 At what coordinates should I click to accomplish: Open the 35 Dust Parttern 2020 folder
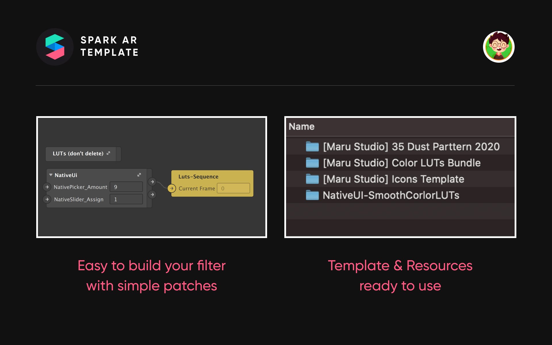pyautogui.click(x=411, y=147)
